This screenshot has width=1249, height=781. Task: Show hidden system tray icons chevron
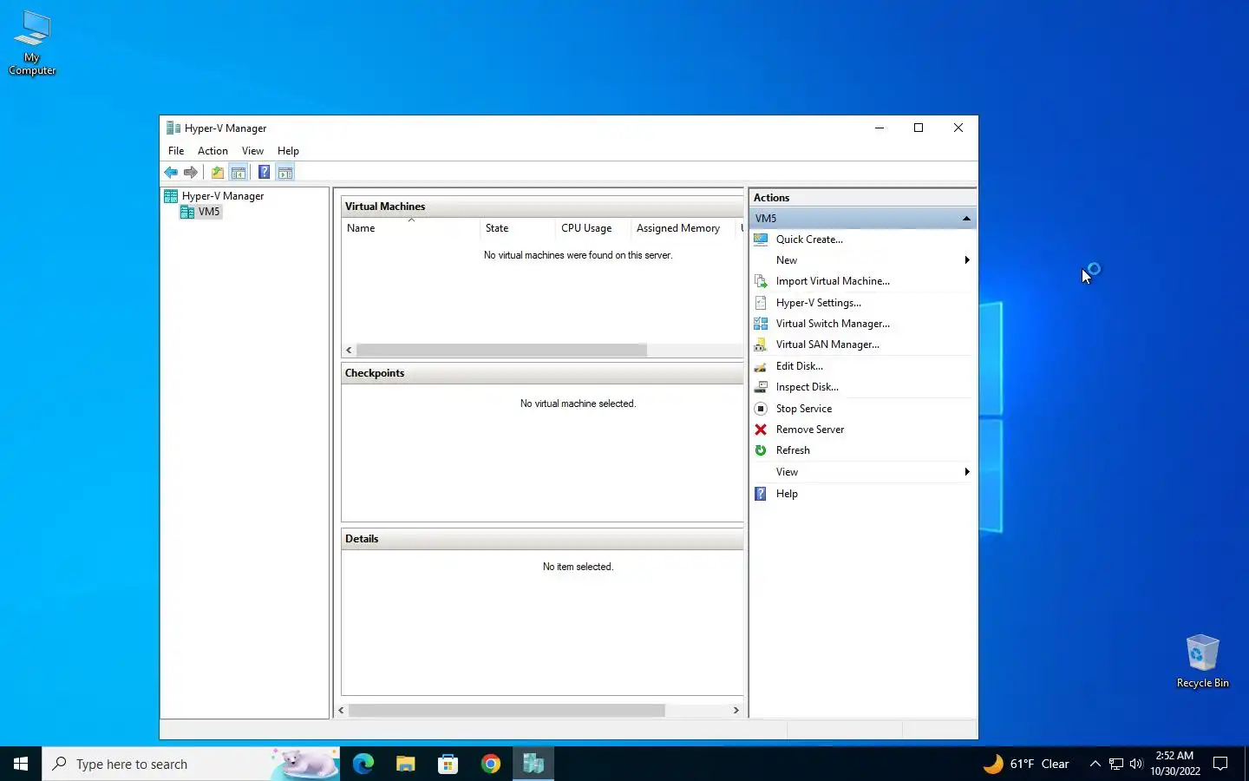pos(1095,764)
